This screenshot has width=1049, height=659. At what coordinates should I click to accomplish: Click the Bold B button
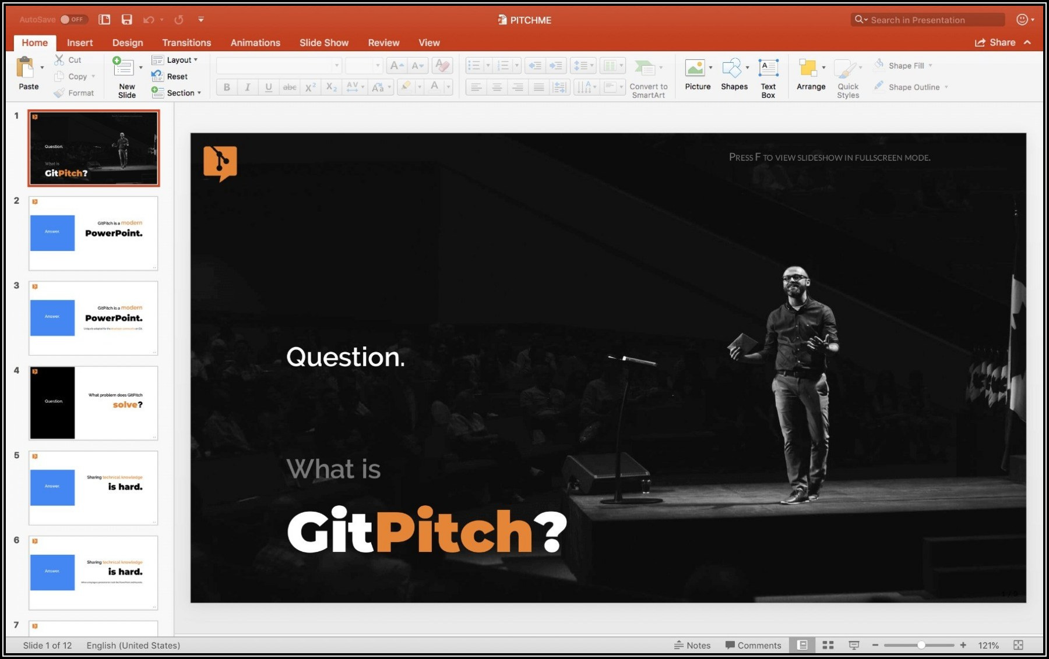(227, 87)
